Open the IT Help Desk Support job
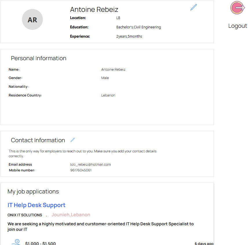This screenshot has width=248, height=245. coord(36,205)
